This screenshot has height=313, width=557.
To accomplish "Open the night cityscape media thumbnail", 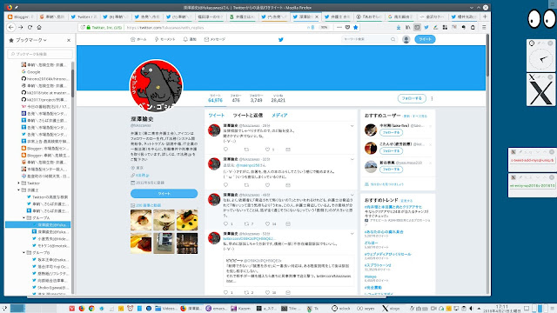I will tap(187, 243).
